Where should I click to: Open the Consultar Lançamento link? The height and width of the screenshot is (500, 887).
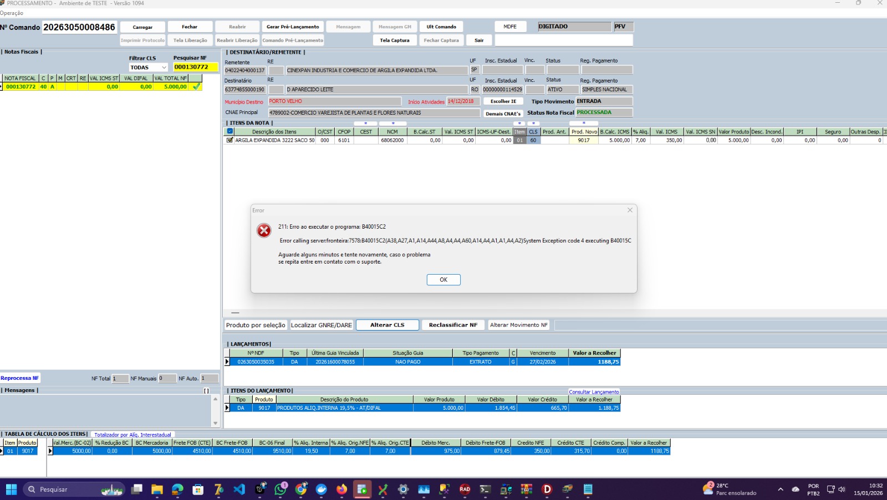pyautogui.click(x=594, y=391)
